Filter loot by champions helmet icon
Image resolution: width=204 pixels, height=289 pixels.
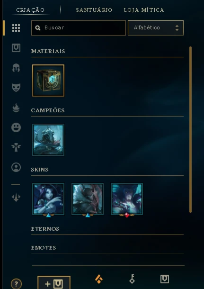click(x=16, y=68)
